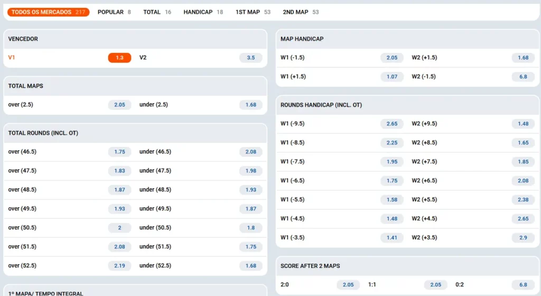Bet score after 2 maps 0:2
Image resolution: width=541 pixels, height=296 pixels.
click(523, 284)
